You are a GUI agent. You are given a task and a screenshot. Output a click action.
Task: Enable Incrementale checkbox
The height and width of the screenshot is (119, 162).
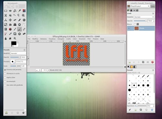pyautogui.click(x=5, y=81)
